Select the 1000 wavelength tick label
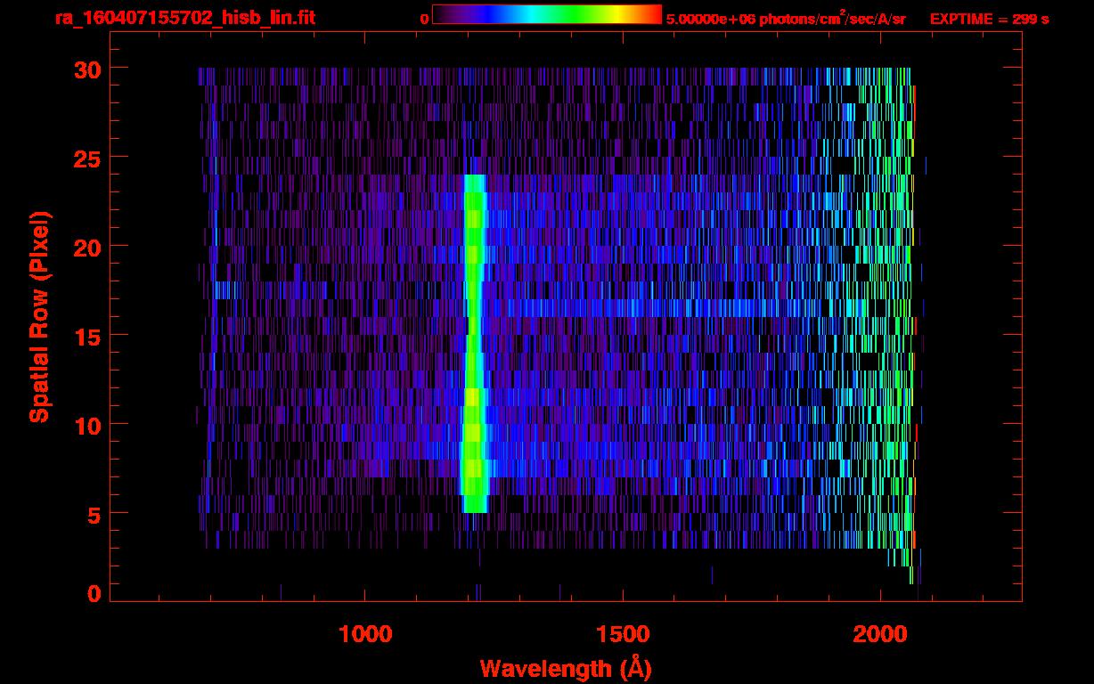 coord(365,634)
